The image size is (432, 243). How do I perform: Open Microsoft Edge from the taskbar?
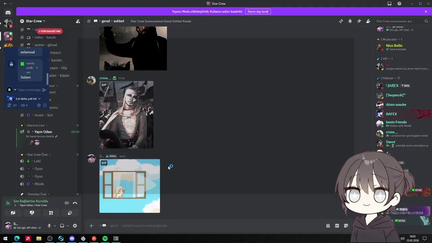[x=17, y=239]
